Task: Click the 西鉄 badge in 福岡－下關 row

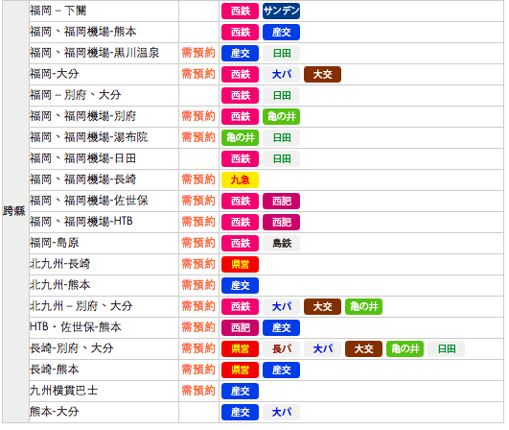Action: (240, 12)
